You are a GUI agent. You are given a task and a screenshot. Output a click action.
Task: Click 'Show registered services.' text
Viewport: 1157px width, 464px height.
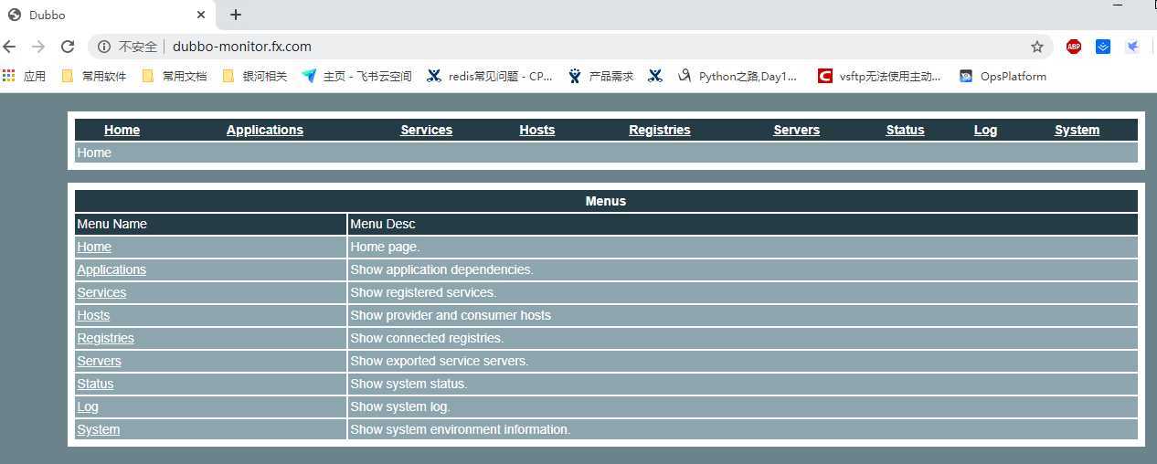423,292
